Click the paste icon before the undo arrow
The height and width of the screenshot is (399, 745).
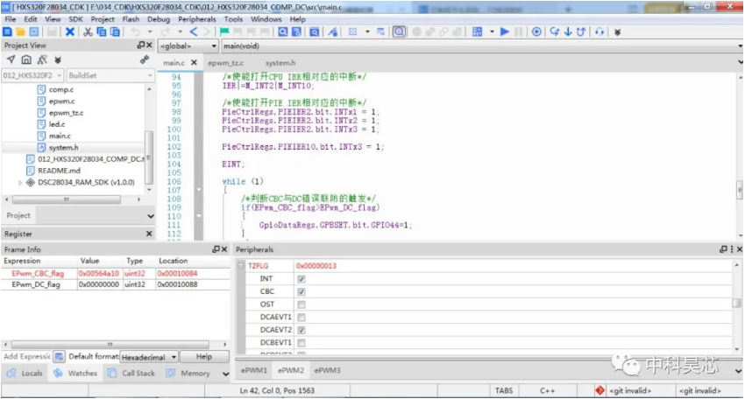(115, 31)
